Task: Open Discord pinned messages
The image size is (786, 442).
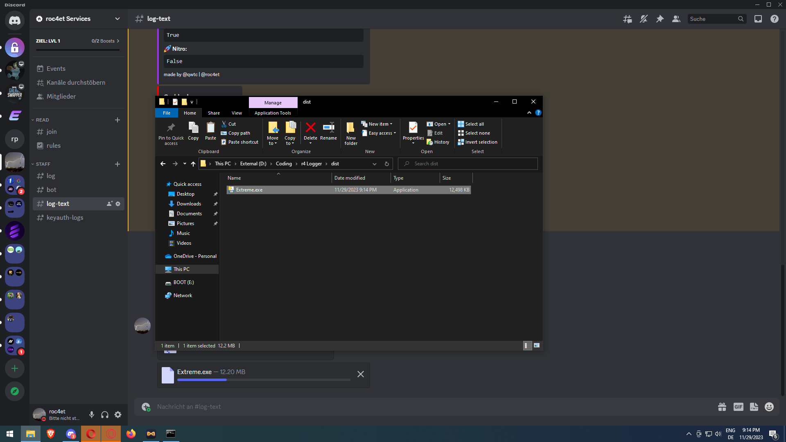Action: pos(660,19)
